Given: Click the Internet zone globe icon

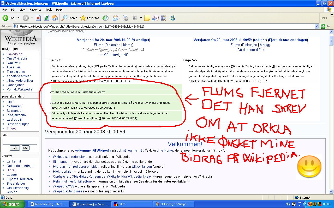Looking at the screenshot, I should [x=297, y=198].
